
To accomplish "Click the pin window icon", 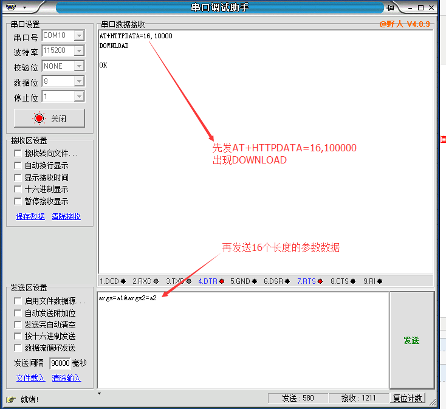I will 391,8.
